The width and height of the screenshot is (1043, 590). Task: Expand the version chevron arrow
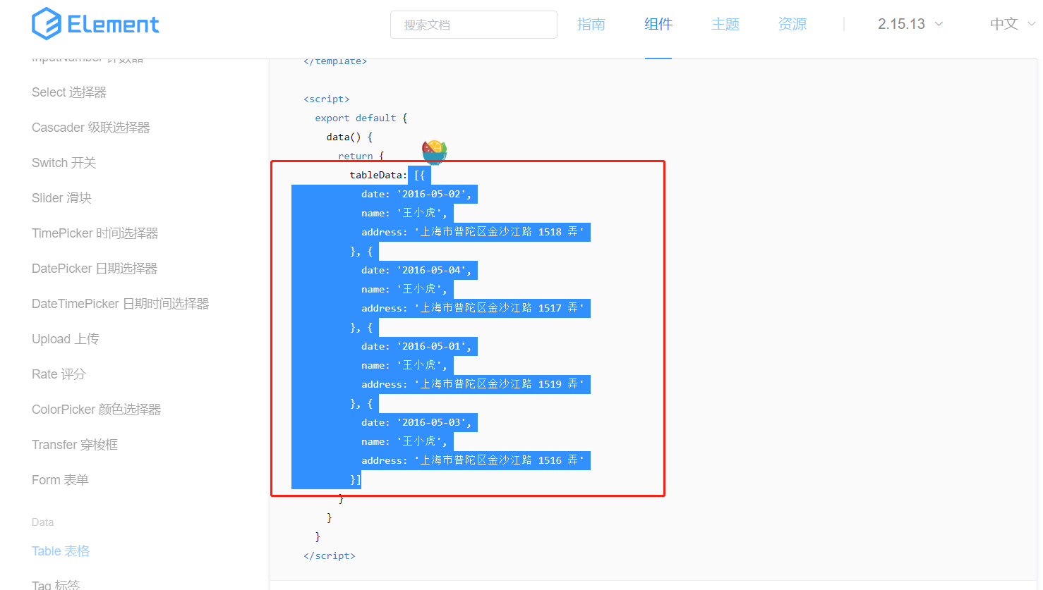939,24
